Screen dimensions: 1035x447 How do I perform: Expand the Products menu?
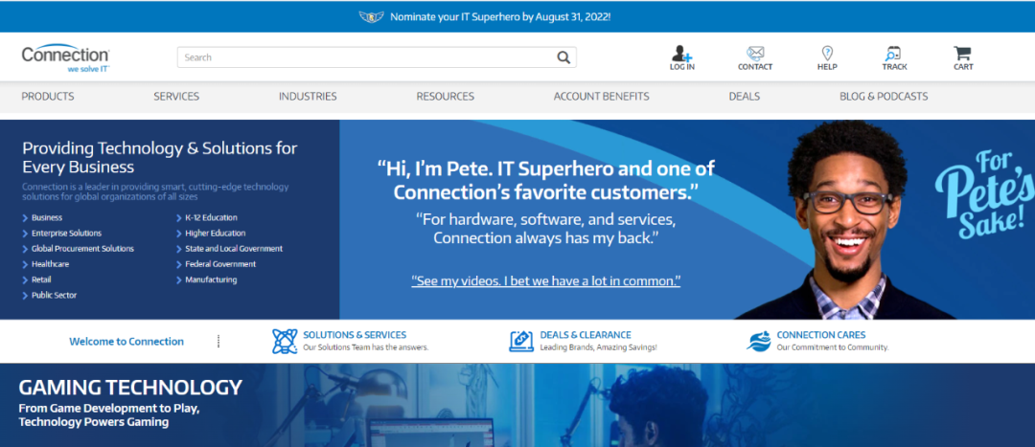click(x=48, y=97)
